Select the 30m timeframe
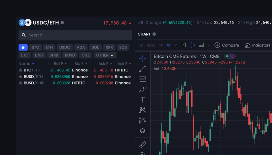This screenshot has height=155, width=272. tap(151, 45)
